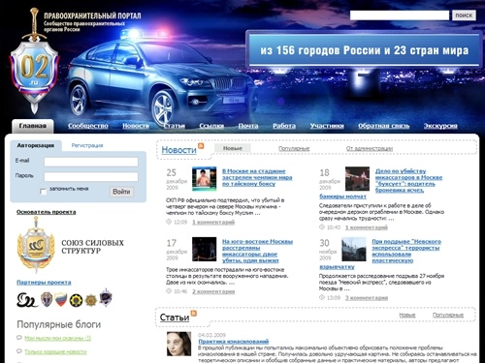Screen dimensions: 485x363
Task: Open '2 комментария' link beside 10:46
Action: [213, 291]
